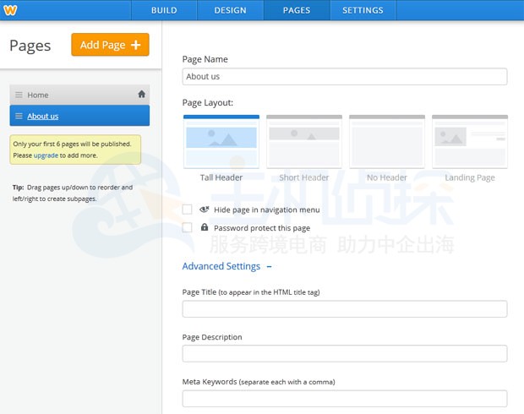This screenshot has height=414, width=524.
Task: Follow the upgrade link in notice
Action: tap(46, 155)
